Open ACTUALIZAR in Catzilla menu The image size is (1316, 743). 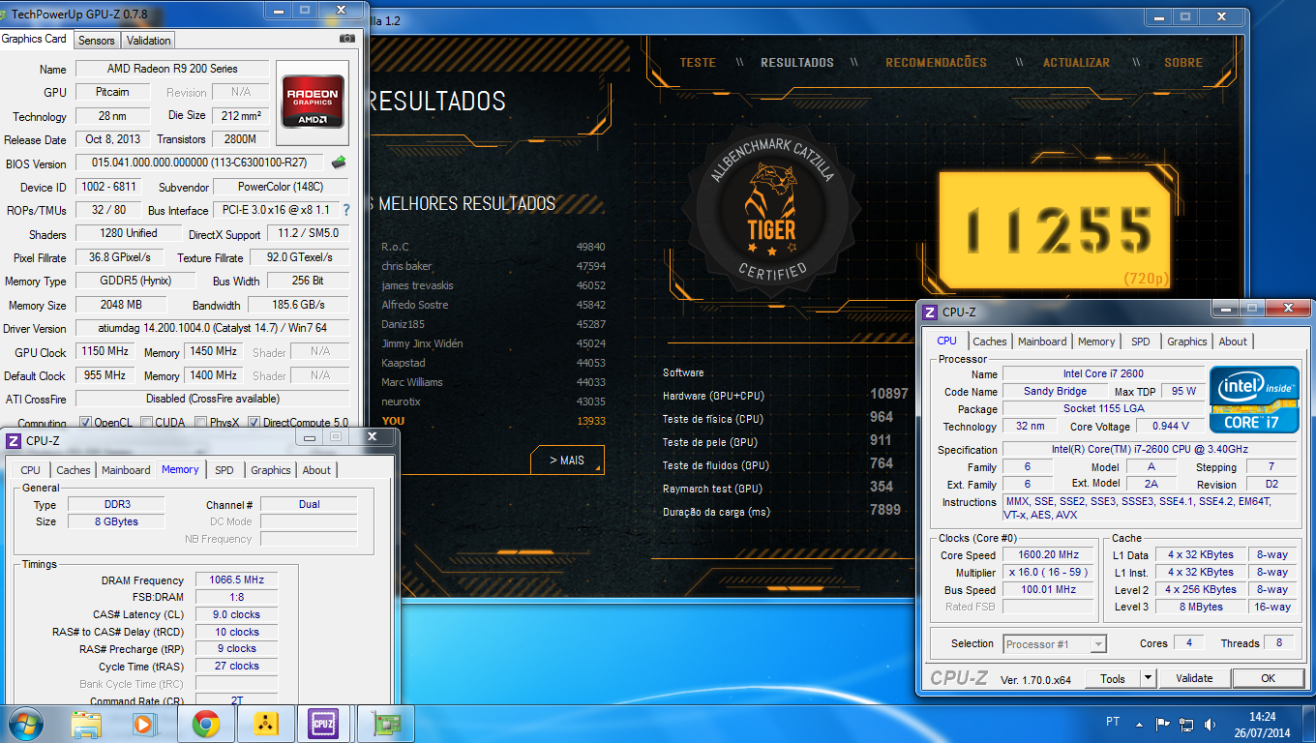[x=1076, y=62]
